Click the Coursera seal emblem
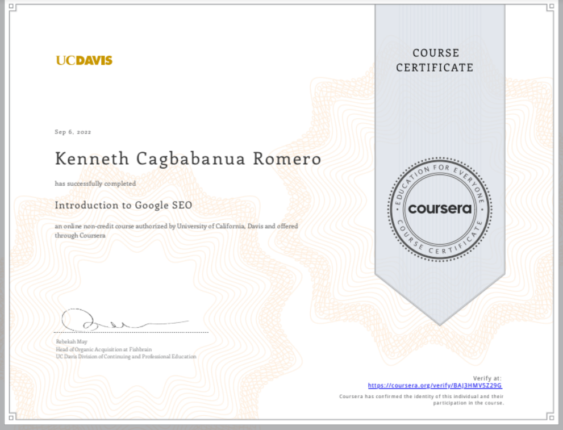 tap(440, 209)
